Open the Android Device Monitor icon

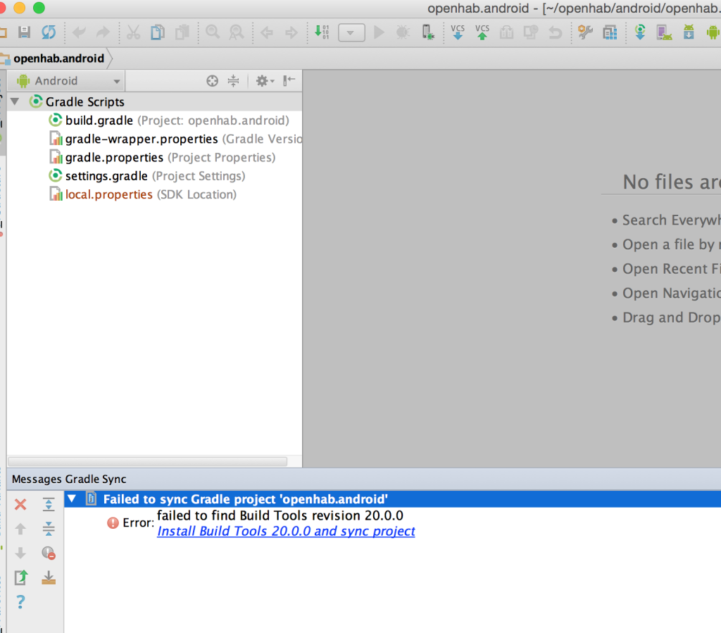pyautogui.click(x=713, y=32)
